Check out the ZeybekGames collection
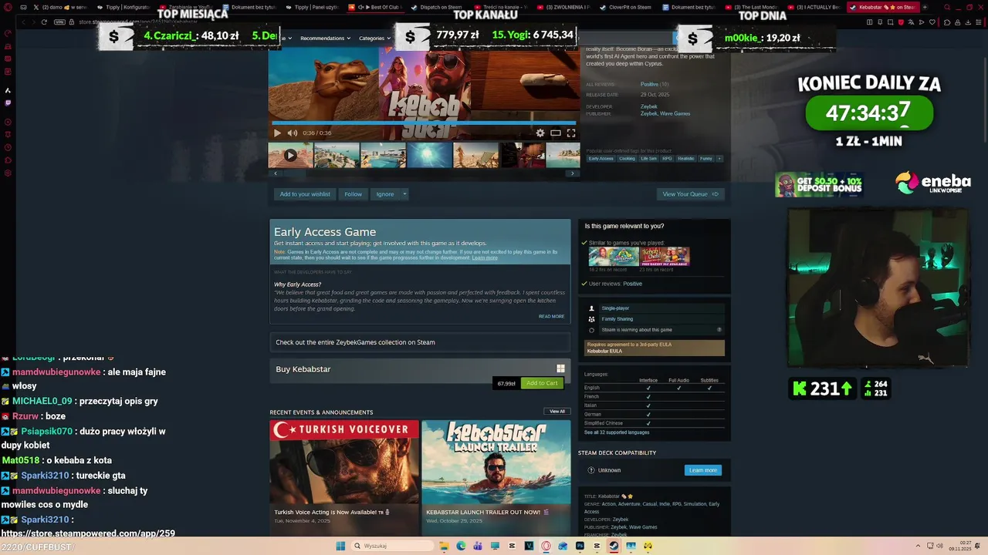This screenshot has width=988, height=555. 420,342
